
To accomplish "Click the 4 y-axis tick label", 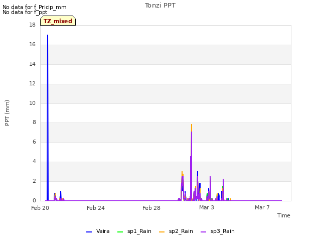I will click(x=34, y=162).
